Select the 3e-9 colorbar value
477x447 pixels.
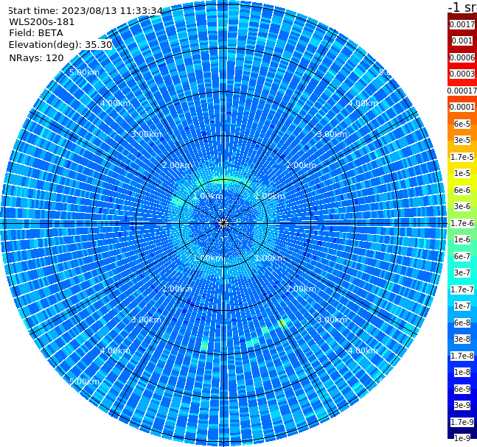(x=462, y=405)
